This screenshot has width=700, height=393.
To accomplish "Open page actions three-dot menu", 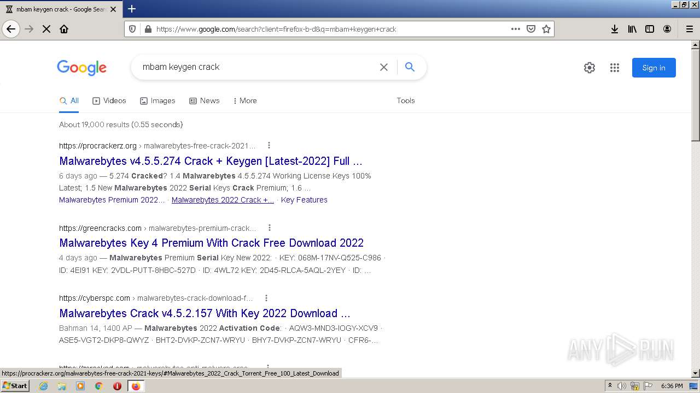I will point(516,29).
